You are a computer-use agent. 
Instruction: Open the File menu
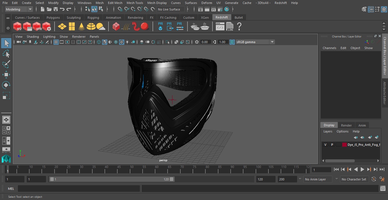[5, 3]
